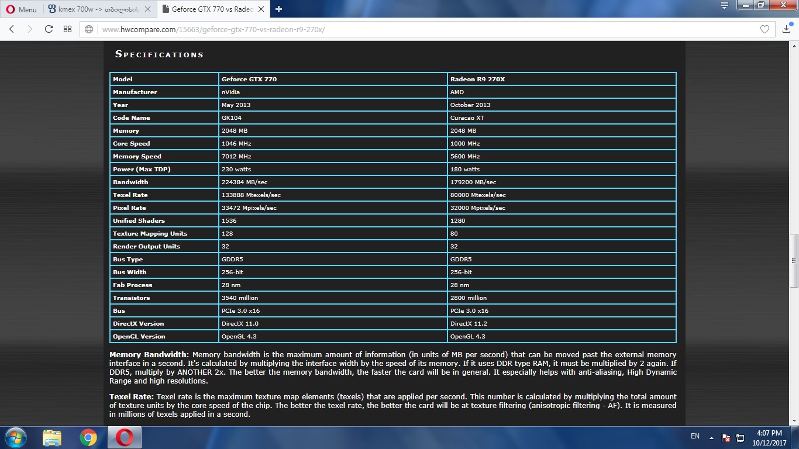Close the kmex 700w tab

[149, 9]
